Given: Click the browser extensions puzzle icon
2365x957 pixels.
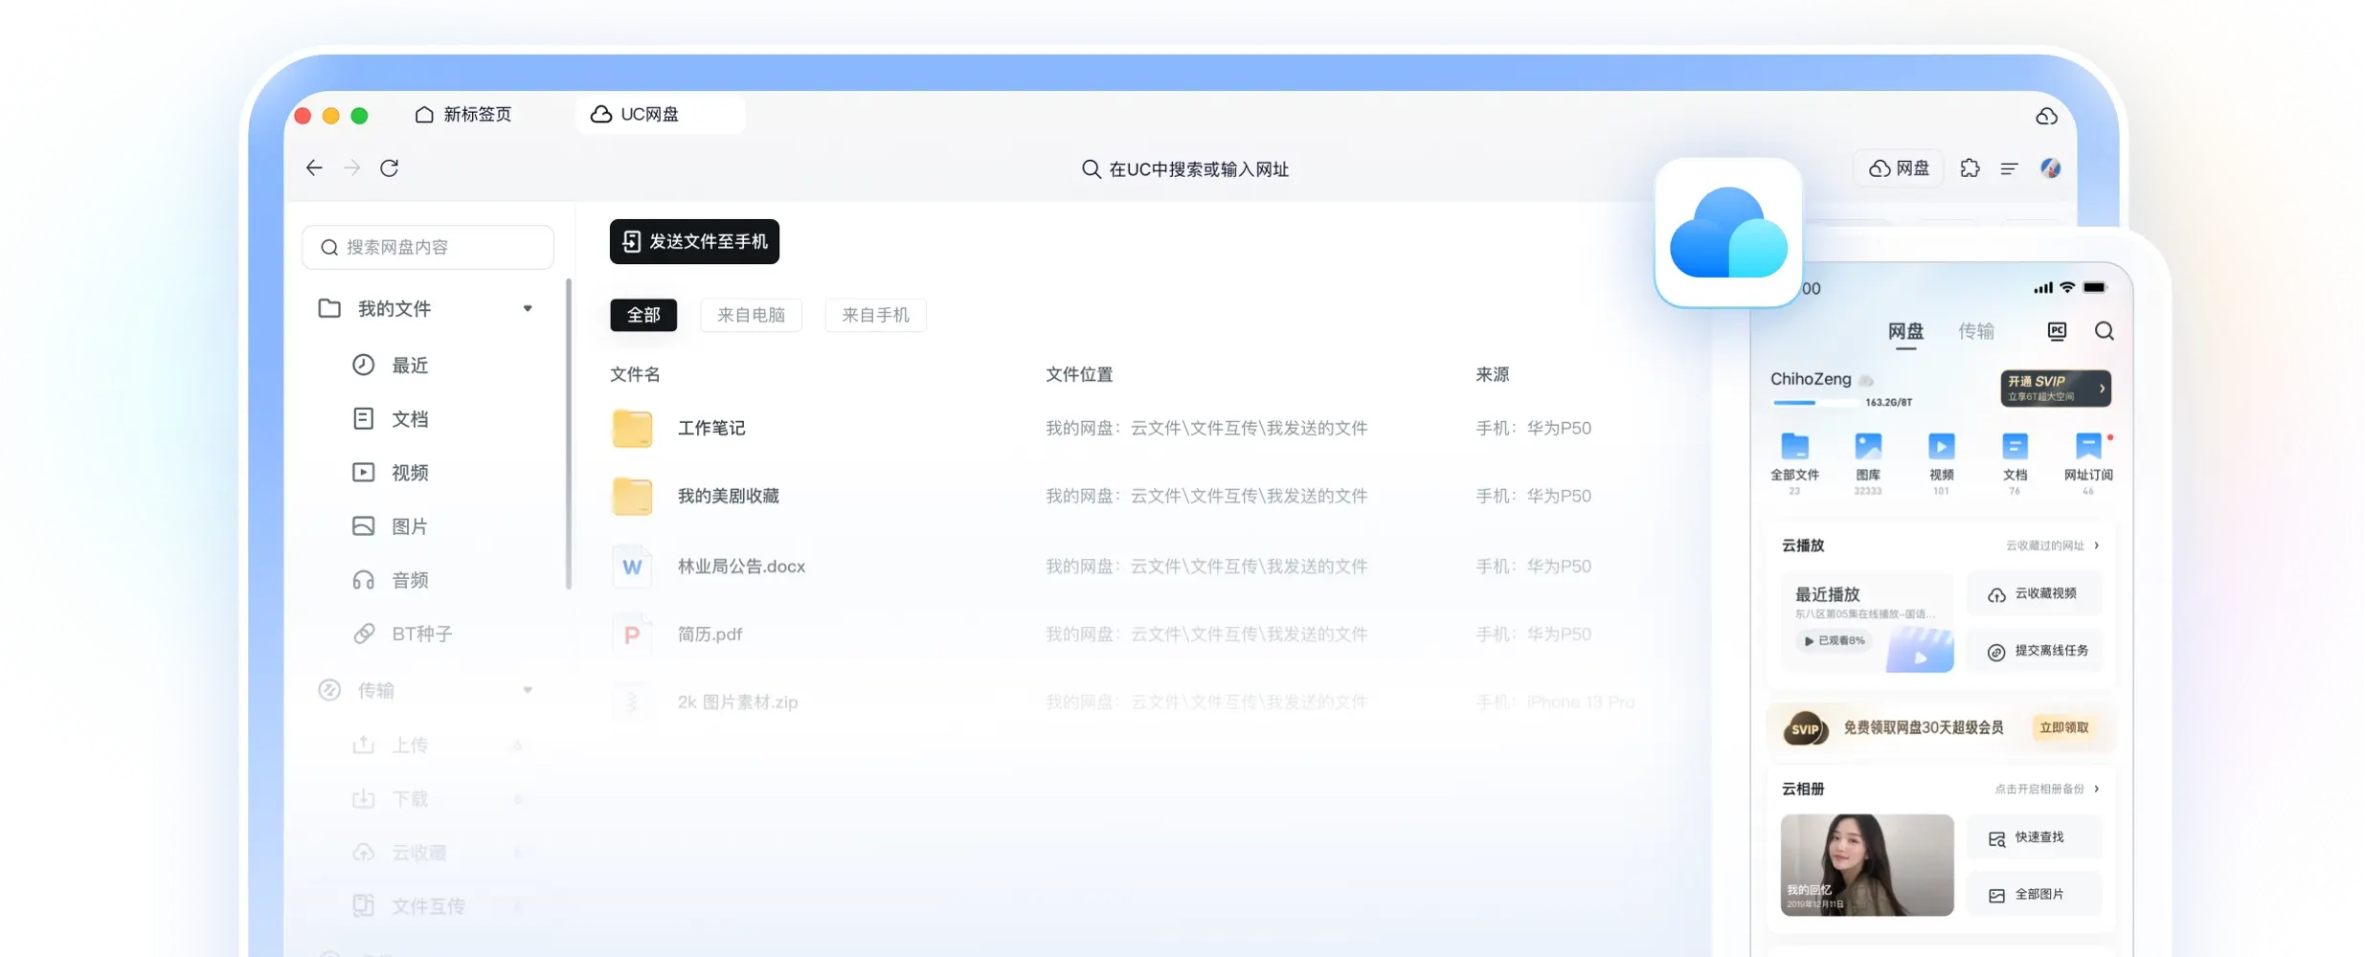Looking at the screenshot, I should (1970, 167).
